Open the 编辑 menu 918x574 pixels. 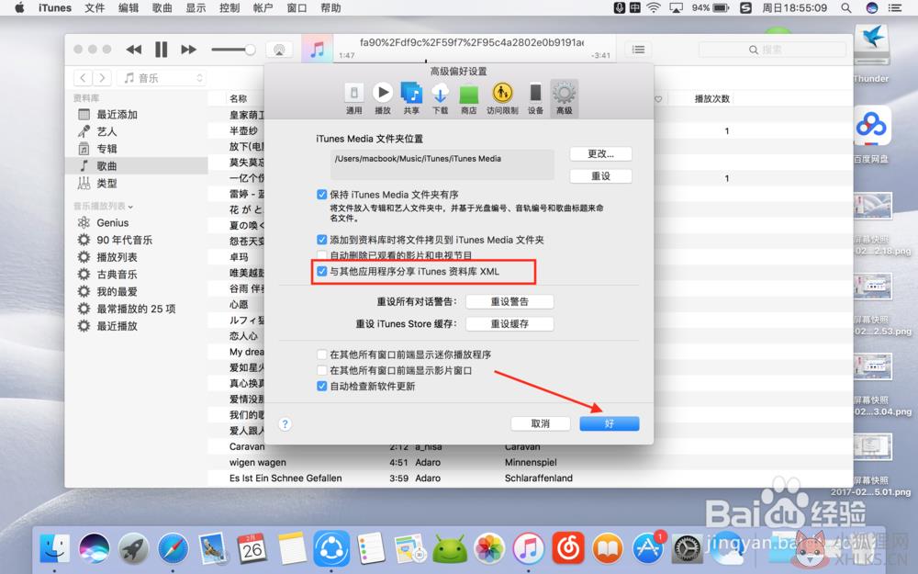coord(129,7)
